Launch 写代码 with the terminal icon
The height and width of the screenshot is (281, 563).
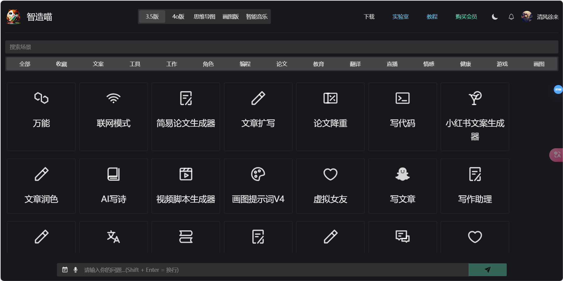402,98
